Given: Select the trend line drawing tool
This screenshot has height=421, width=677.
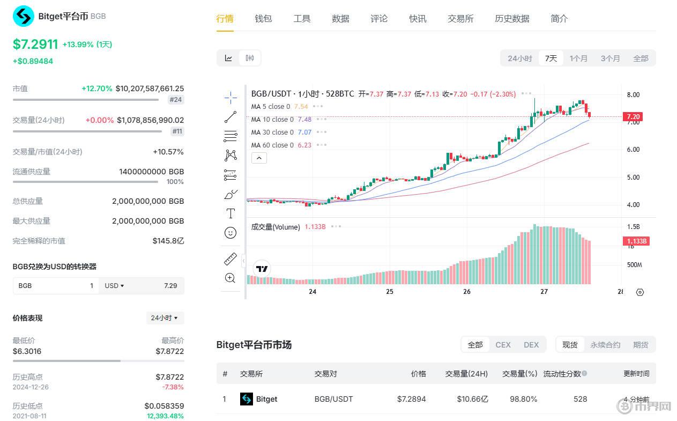Looking at the screenshot, I should pyautogui.click(x=230, y=116).
